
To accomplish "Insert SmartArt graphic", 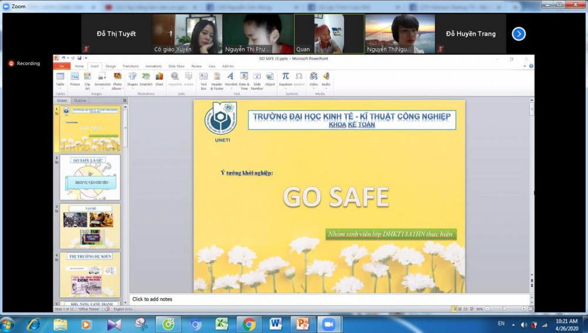I will point(146,79).
